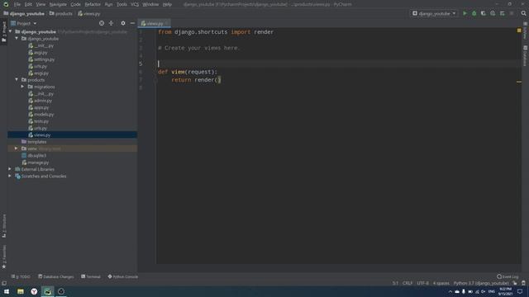
Task: Click the CRLF line separator in status bar
Action: (x=407, y=283)
